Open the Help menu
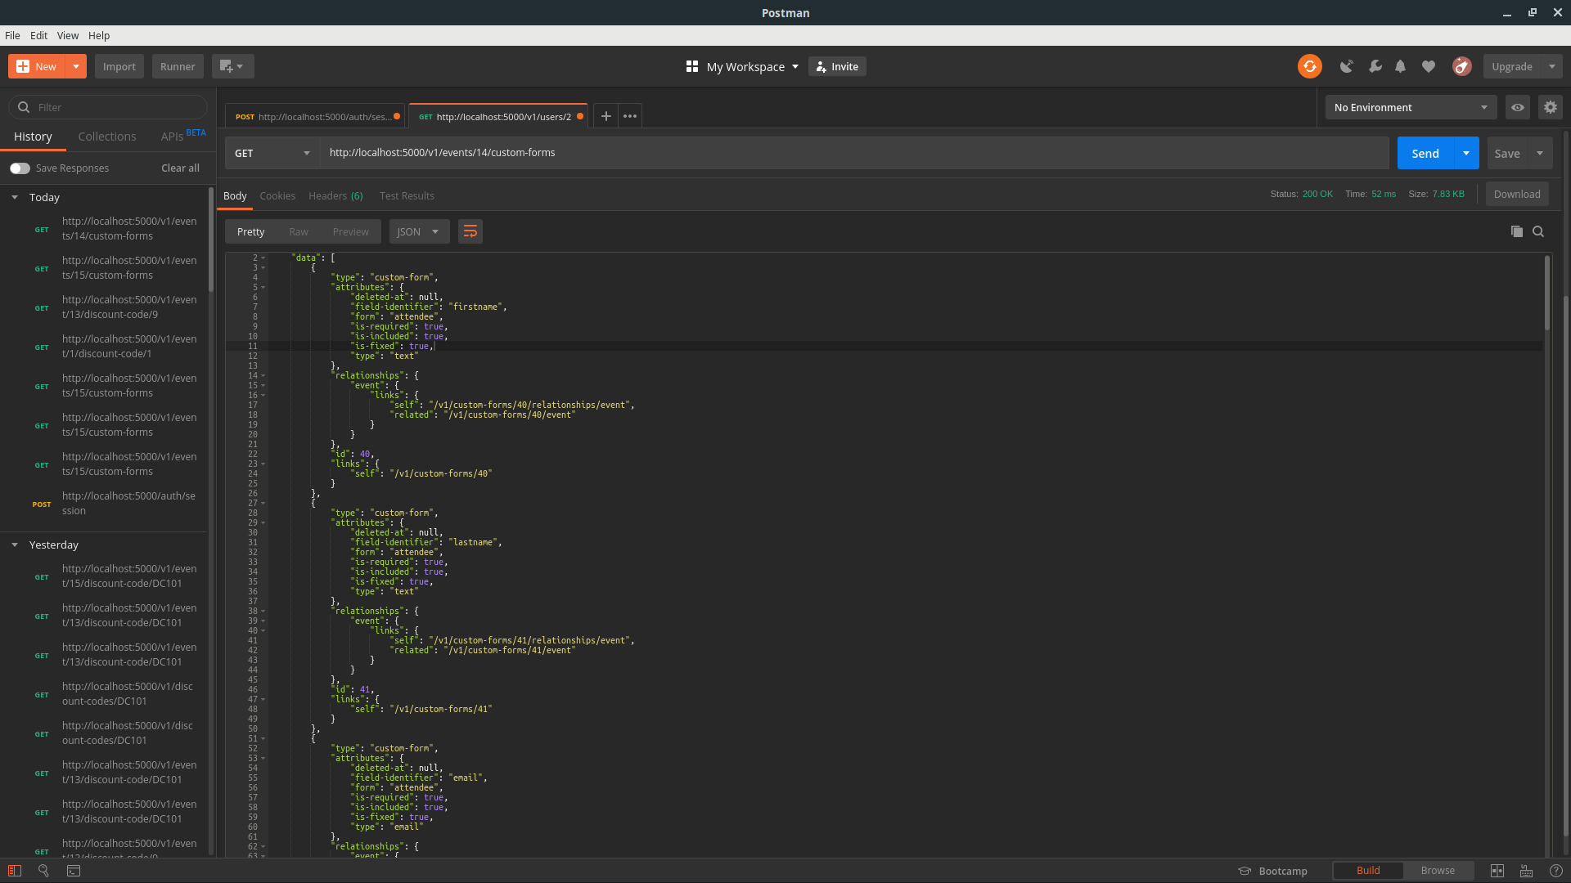 coord(99,35)
